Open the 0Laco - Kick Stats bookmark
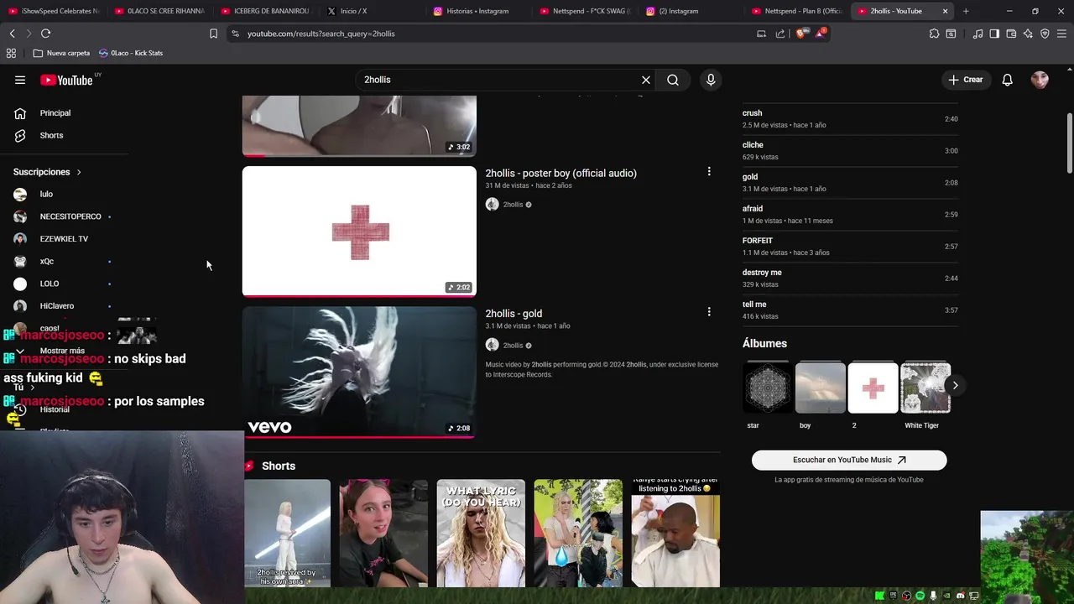1074x604 pixels. click(x=131, y=53)
